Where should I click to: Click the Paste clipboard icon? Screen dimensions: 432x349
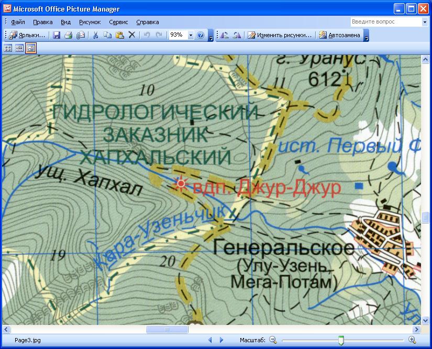coord(119,35)
